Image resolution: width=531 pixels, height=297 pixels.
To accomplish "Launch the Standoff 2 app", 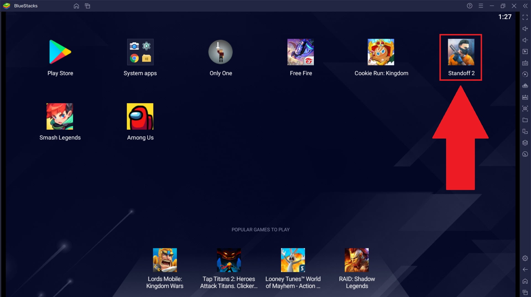I will [x=461, y=52].
